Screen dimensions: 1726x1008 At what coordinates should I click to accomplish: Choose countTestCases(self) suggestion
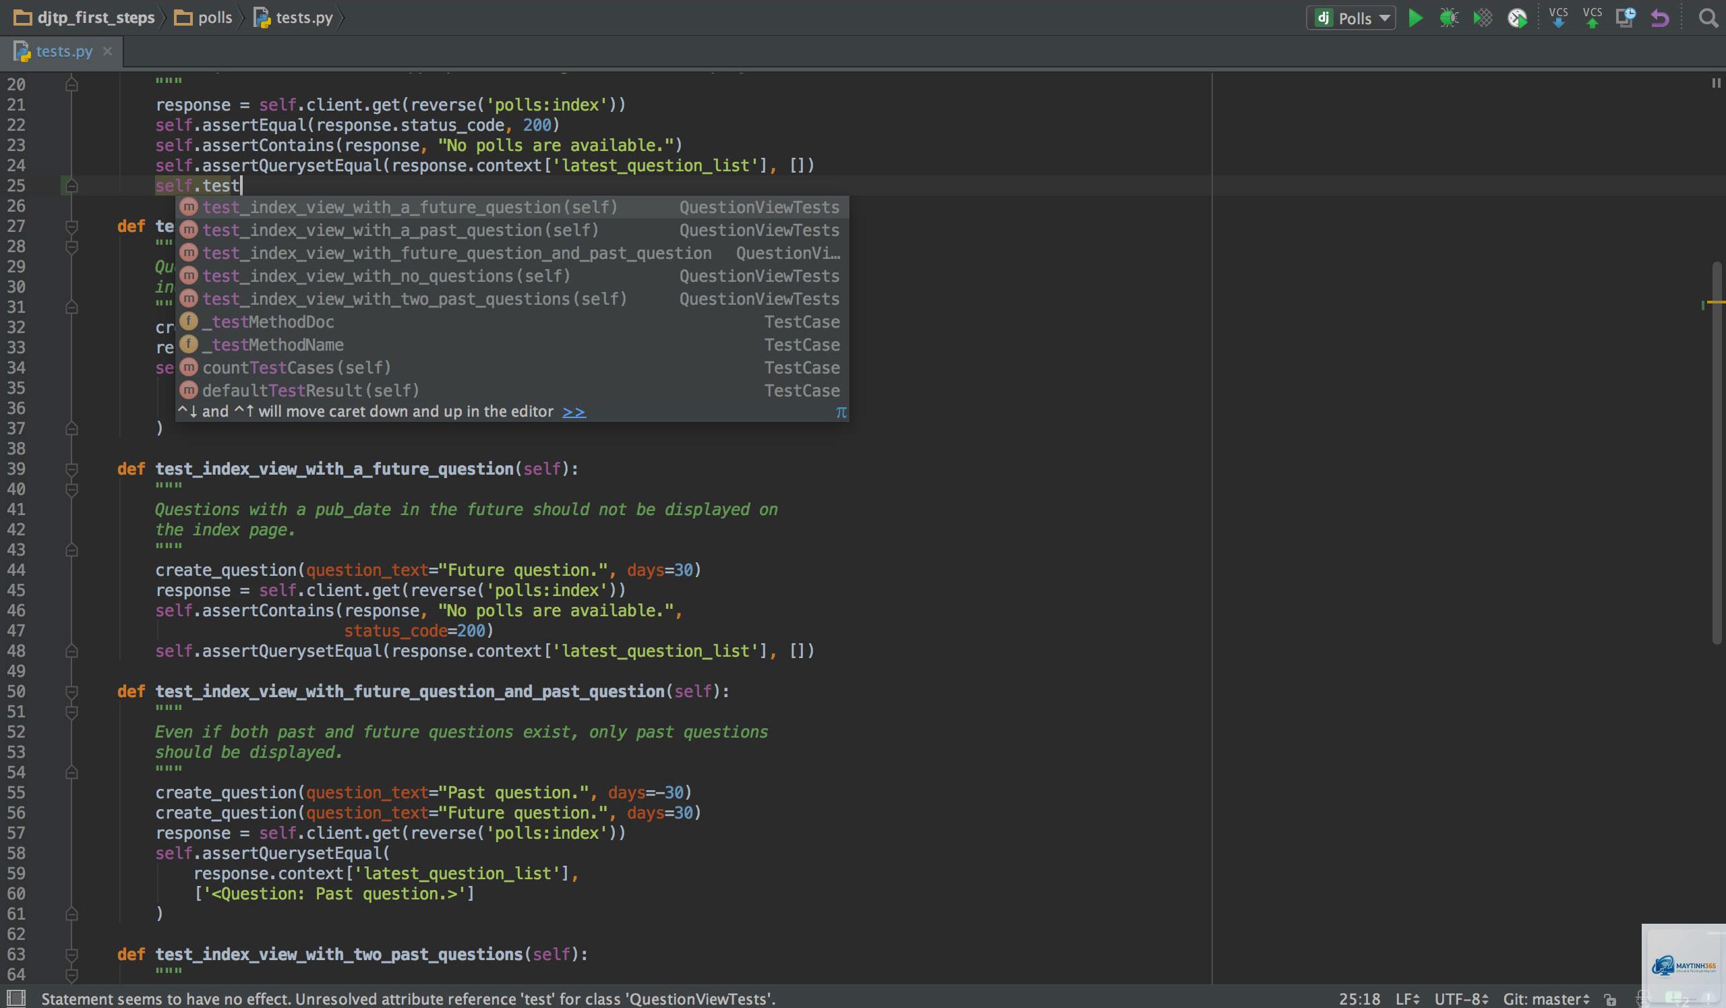[x=512, y=367]
